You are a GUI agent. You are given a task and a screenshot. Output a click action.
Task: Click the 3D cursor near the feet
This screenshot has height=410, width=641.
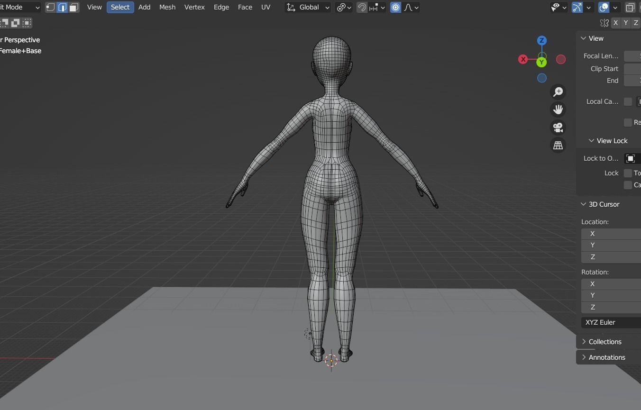pyautogui.click(x=331, y=361)
